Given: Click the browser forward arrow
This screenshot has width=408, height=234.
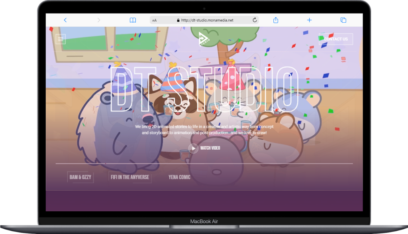Looking at the screenshot, I should (x=99, y=20).
